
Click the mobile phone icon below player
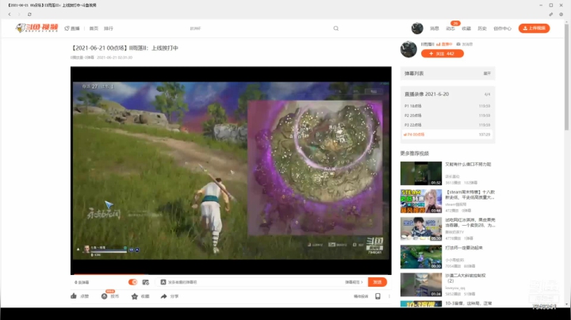pyautogui.click(x=377, y=296)
